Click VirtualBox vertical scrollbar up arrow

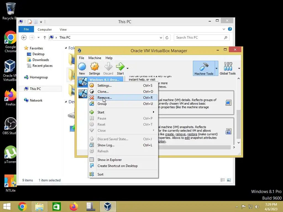point(239,78)
